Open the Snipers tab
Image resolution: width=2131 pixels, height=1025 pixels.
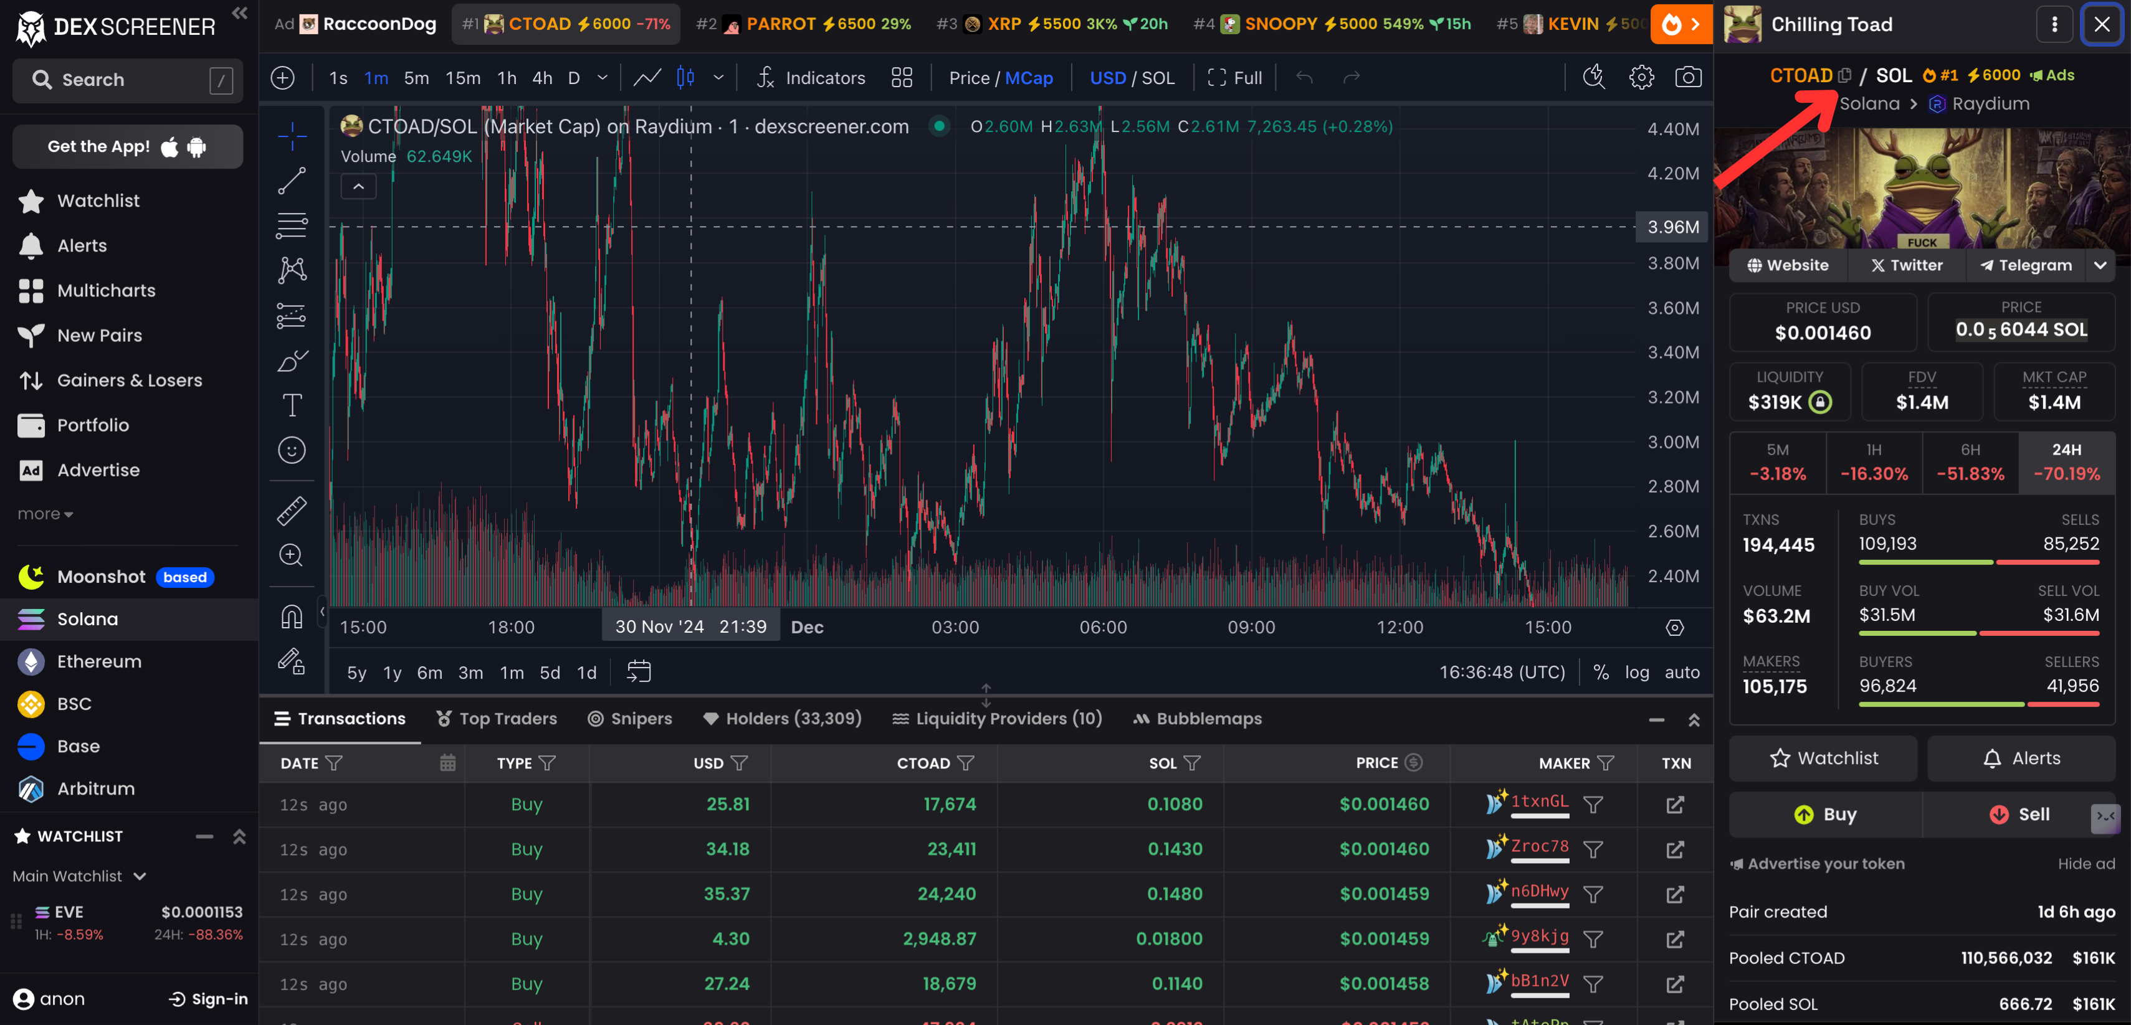pyautogui.click(x=629, y=719)
